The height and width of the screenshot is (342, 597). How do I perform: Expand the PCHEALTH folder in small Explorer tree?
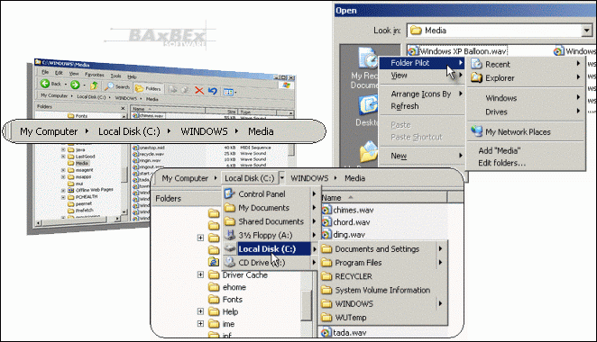[63, 197]
